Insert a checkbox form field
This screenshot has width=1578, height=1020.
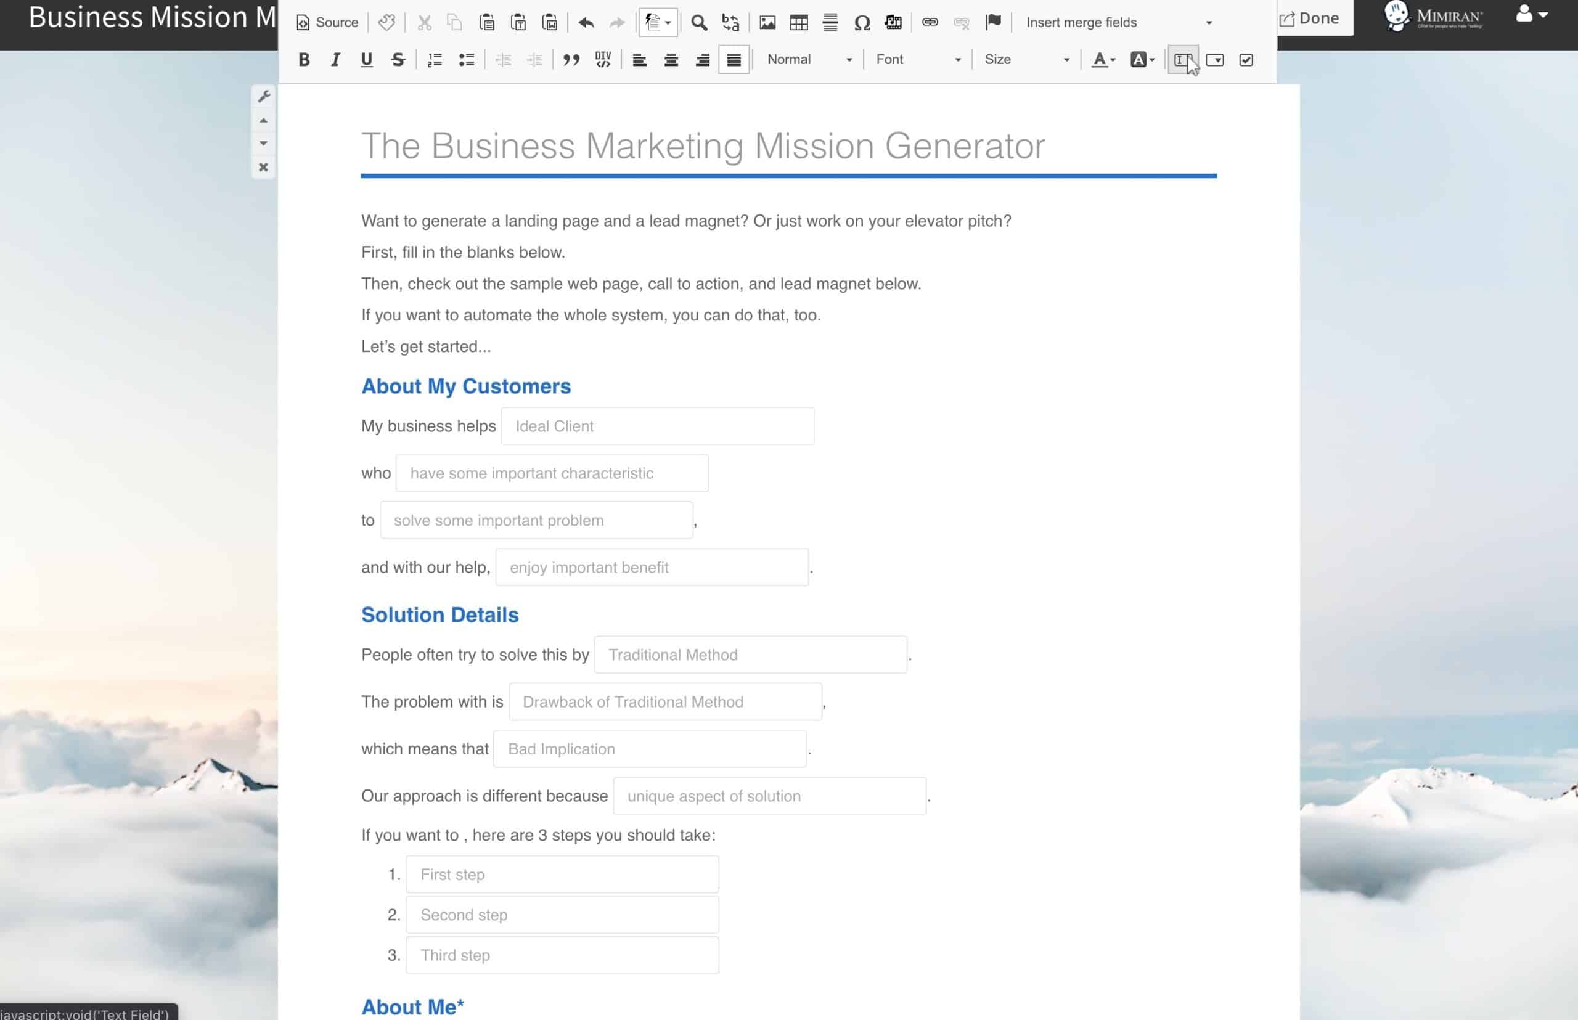coord(1246,60)
